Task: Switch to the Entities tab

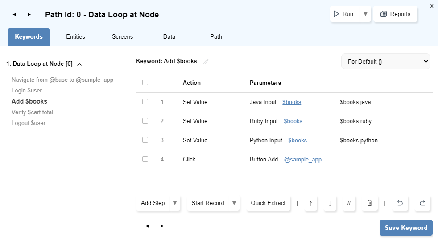Action: tap(75, 37)
